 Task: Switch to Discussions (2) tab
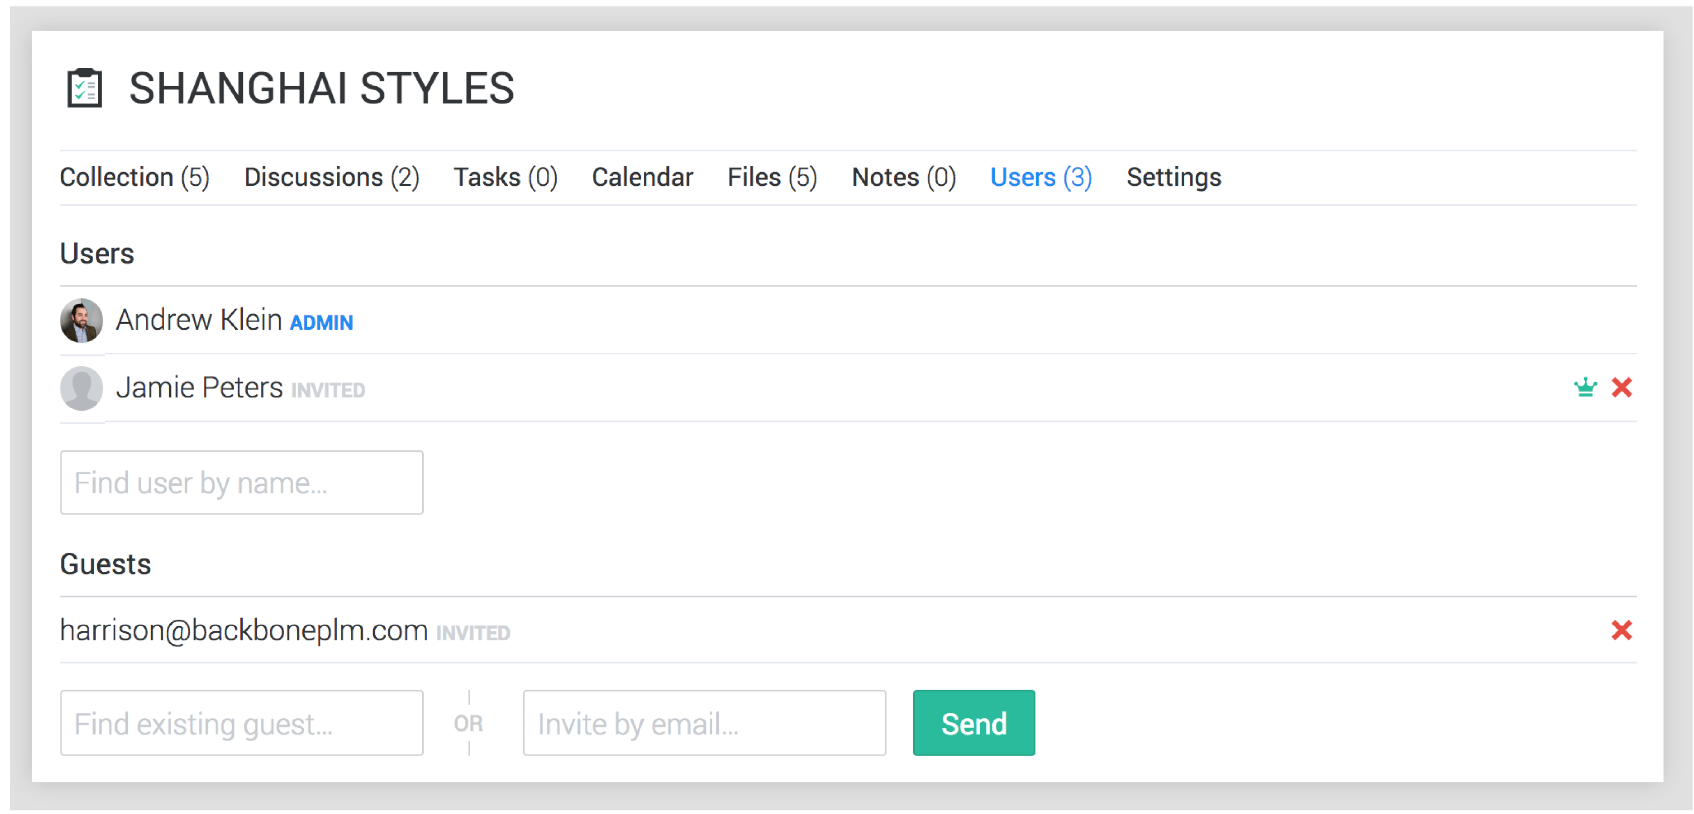tap(331, 177)
